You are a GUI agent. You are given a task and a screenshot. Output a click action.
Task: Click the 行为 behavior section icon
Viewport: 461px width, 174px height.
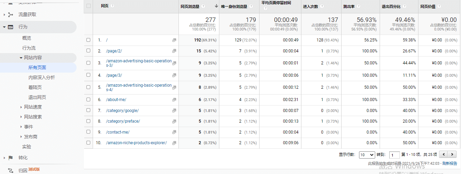tap(11, 27)
